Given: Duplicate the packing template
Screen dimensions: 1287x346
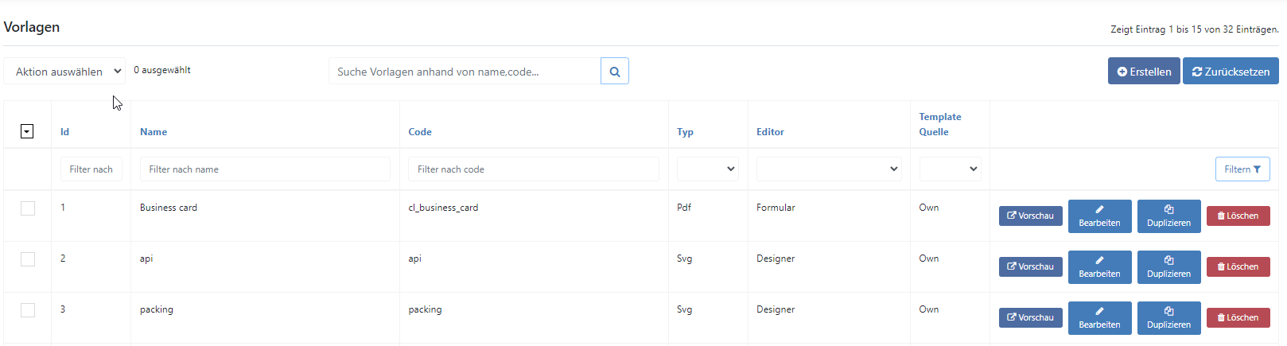Looking at the screenshot, I should [x=1168, y=317].
